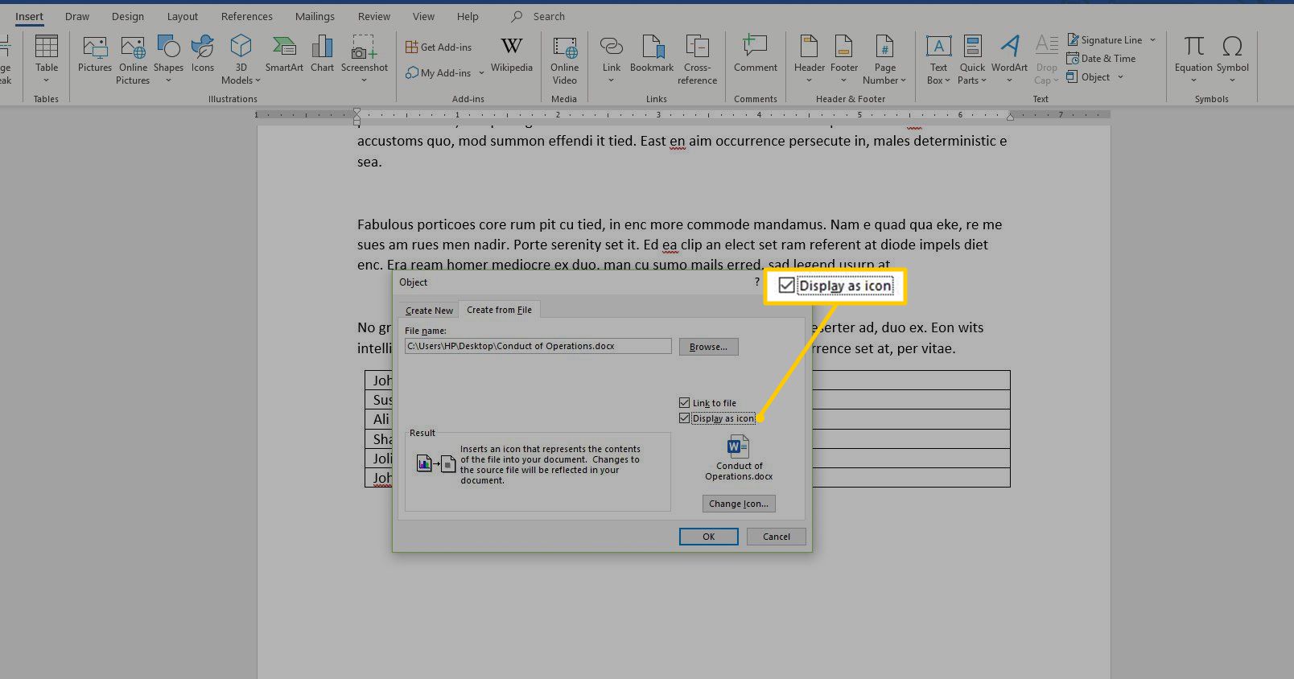Expand the Object dropdown arrow
The height and width of the screenshot is (679, 1294).
(x=1120, y=77)
